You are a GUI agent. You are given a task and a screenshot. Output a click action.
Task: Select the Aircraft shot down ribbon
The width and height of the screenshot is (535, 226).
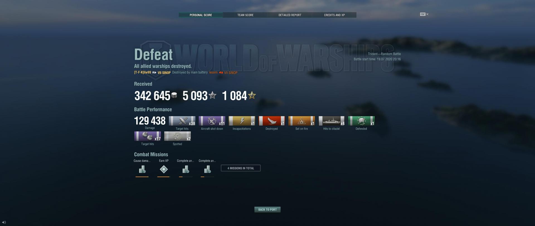point(212,121)
